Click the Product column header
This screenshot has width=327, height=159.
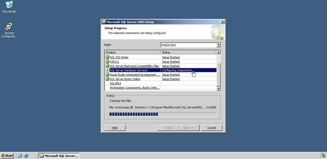[x=132, y=52]
